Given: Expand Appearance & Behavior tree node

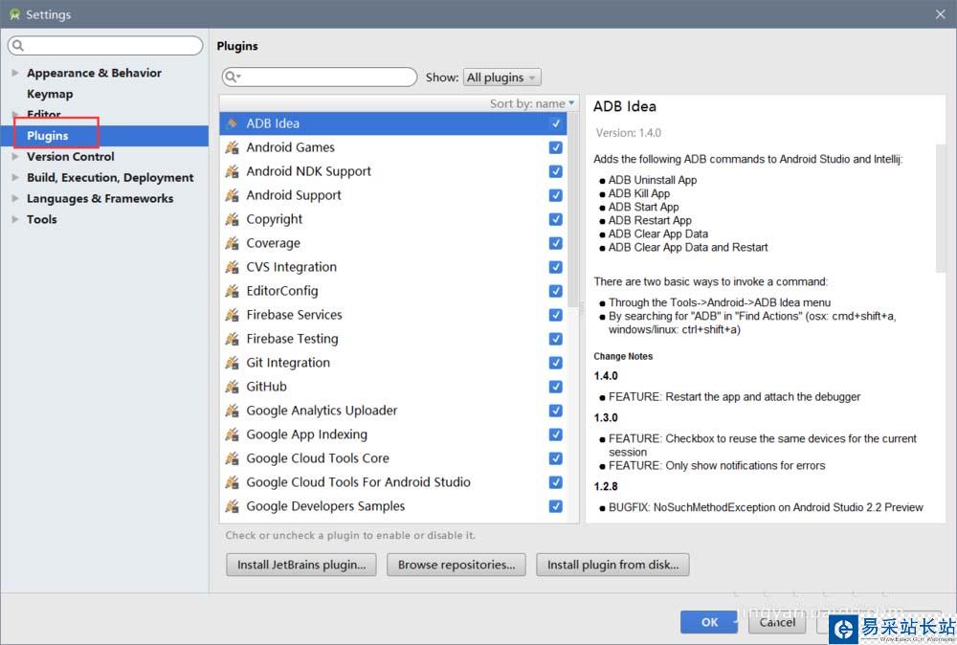Looking at the screenshot, I should [x=14, y=73].
